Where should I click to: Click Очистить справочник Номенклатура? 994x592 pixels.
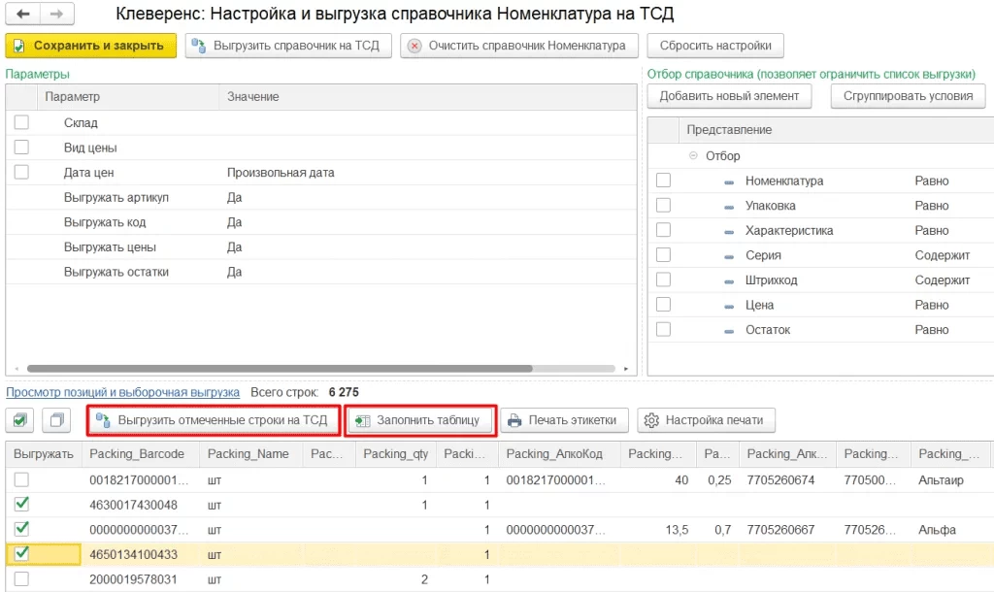coord(518,46)
